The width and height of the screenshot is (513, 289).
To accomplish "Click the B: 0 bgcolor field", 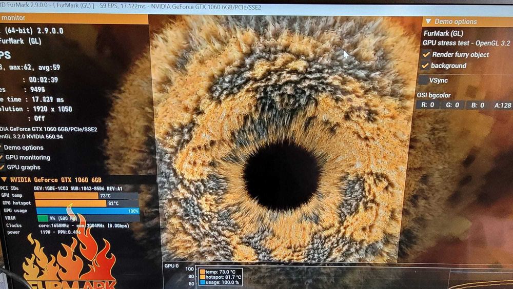I will (x=478, y=105).
